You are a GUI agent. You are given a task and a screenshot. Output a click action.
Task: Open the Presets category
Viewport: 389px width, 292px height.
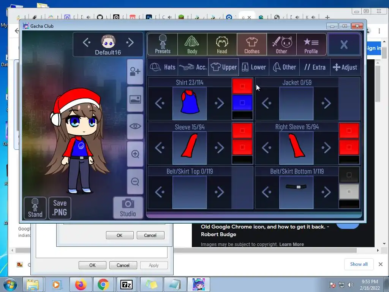(163, 44)
